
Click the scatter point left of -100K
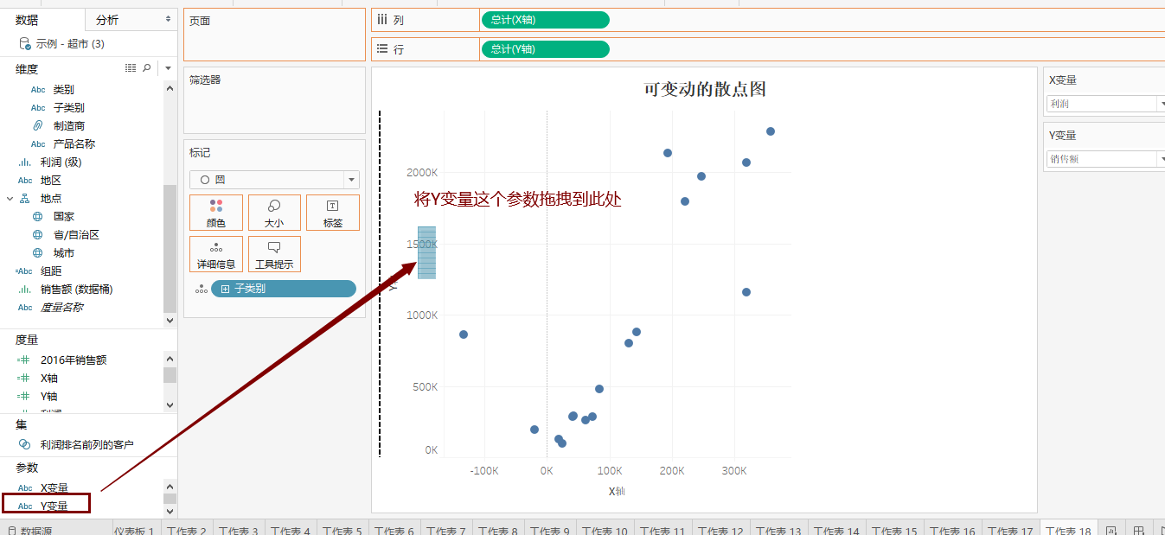coord(464,334)
